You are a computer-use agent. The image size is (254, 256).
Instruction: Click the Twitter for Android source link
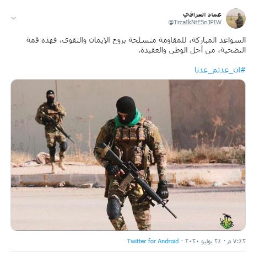[153, 241]
